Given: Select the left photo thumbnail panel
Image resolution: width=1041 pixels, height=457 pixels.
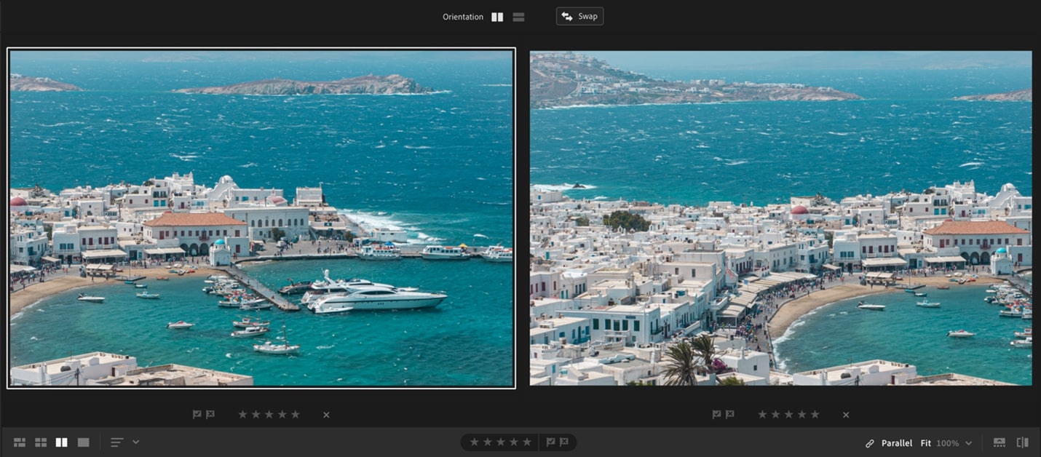Looking at the screenshot, I should pos(261,218).
